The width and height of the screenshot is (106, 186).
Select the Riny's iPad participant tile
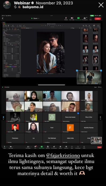tap(89, 117)
